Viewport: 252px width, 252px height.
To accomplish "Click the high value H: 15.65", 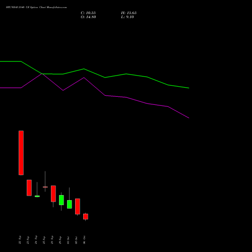I will pyautogui.click(x=129, y=13).
